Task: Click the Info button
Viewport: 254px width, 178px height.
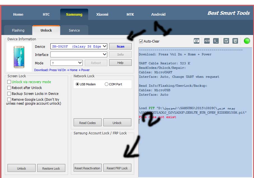Action: [120, 55]
